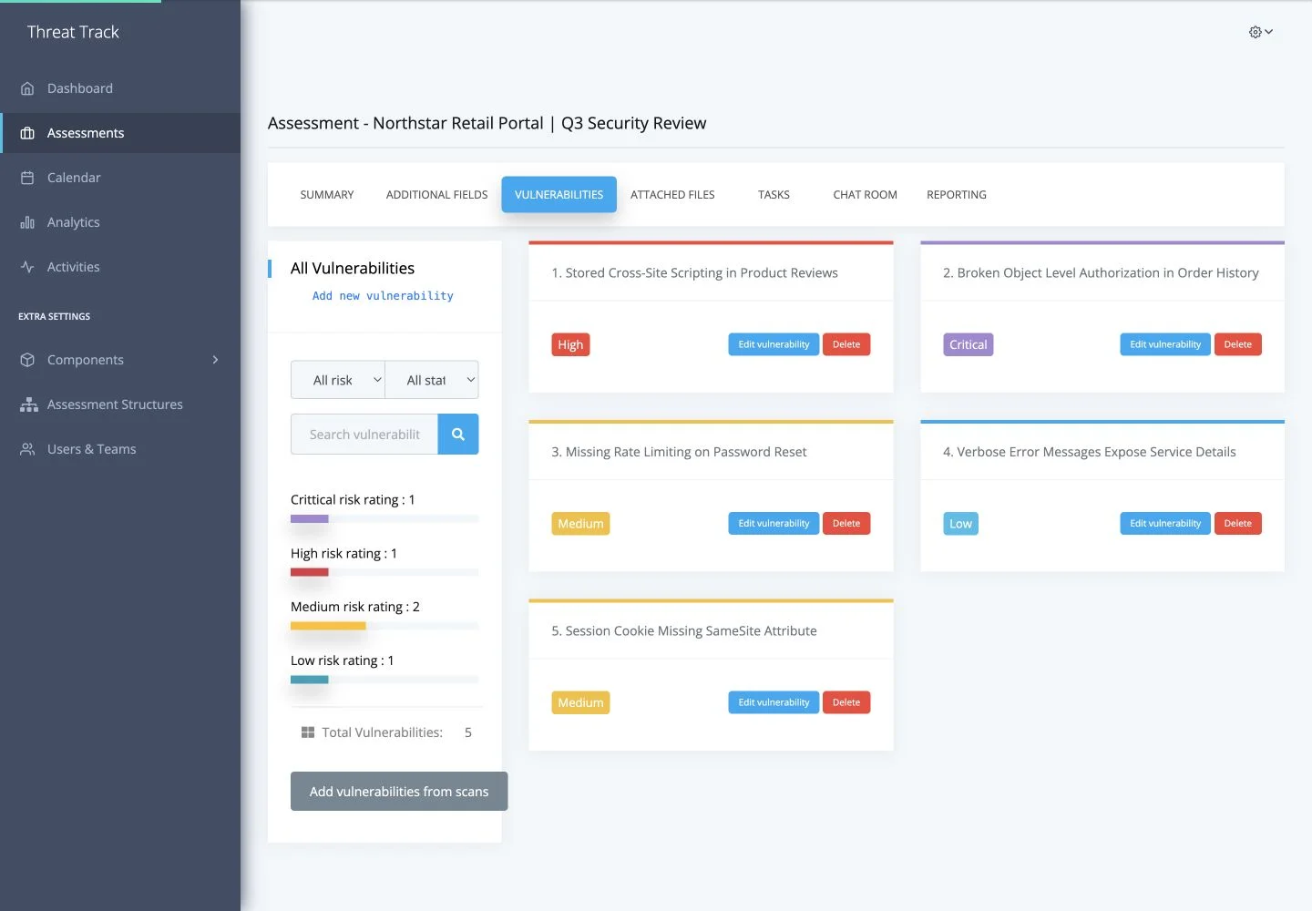Open the Tasks tab
Image resolution: width=1312 pixels, height=911 pixels.
[x=774, y=195]
